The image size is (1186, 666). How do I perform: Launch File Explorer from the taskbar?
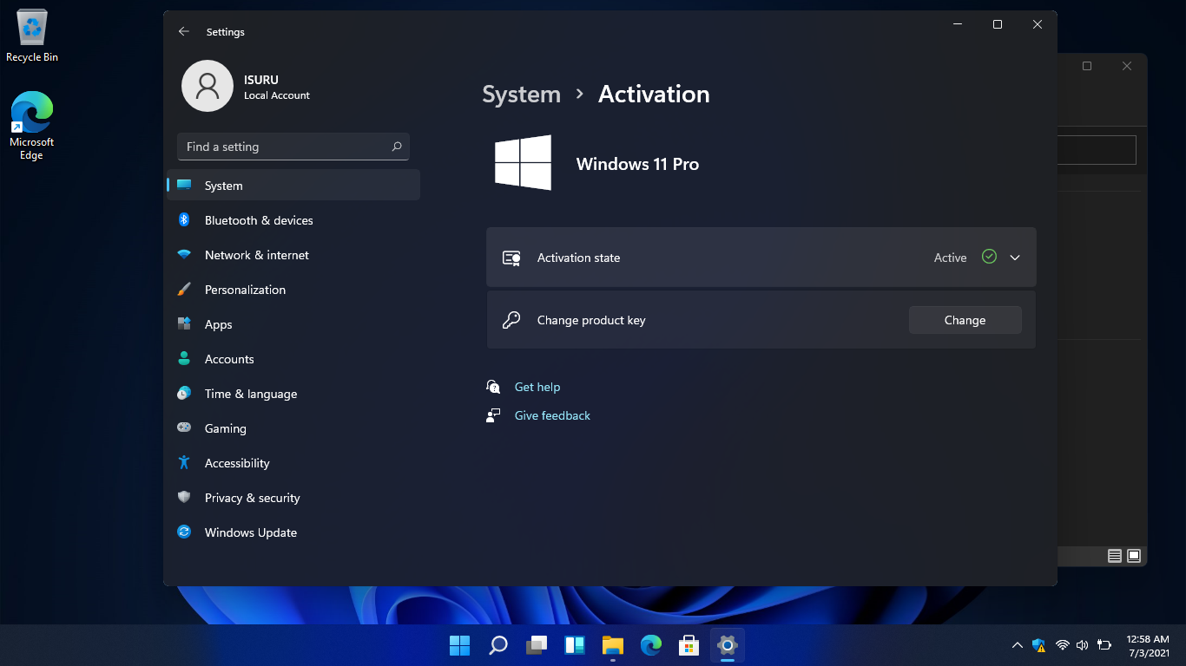(x=613, y=645)
